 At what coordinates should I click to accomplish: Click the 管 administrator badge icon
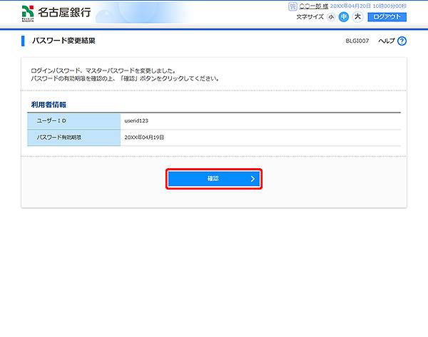click(x=292, y=6)
